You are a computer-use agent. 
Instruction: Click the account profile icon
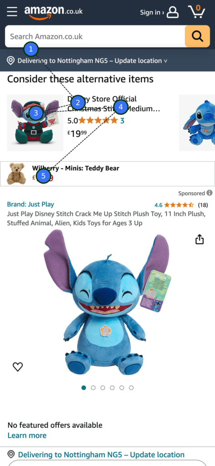tap(173, 12)
